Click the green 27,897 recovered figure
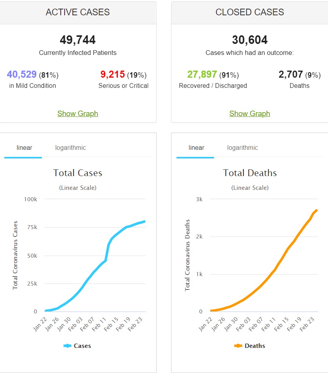 point(202,75)
